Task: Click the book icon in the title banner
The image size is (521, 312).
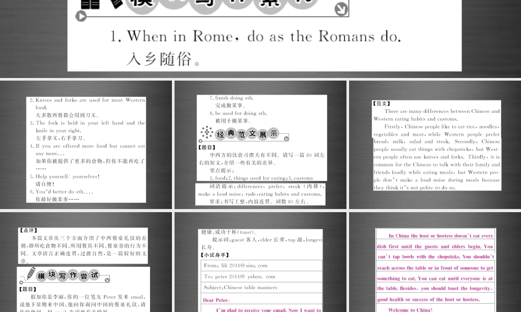Action: [x=90, y=4]
